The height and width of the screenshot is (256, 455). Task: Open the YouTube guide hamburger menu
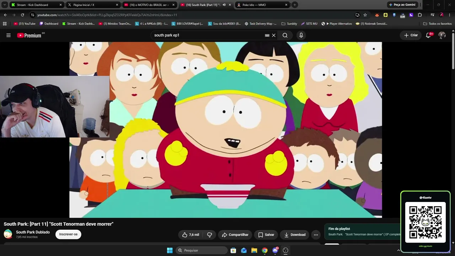(9, 35)
